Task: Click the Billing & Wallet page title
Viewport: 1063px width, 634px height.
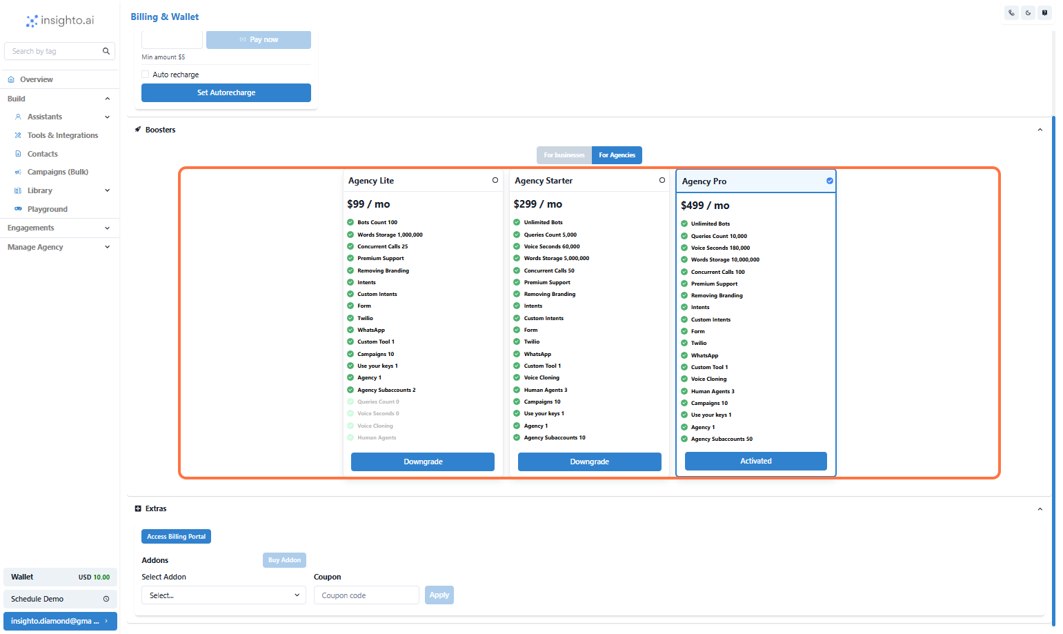Action: [x=165, y=17]
